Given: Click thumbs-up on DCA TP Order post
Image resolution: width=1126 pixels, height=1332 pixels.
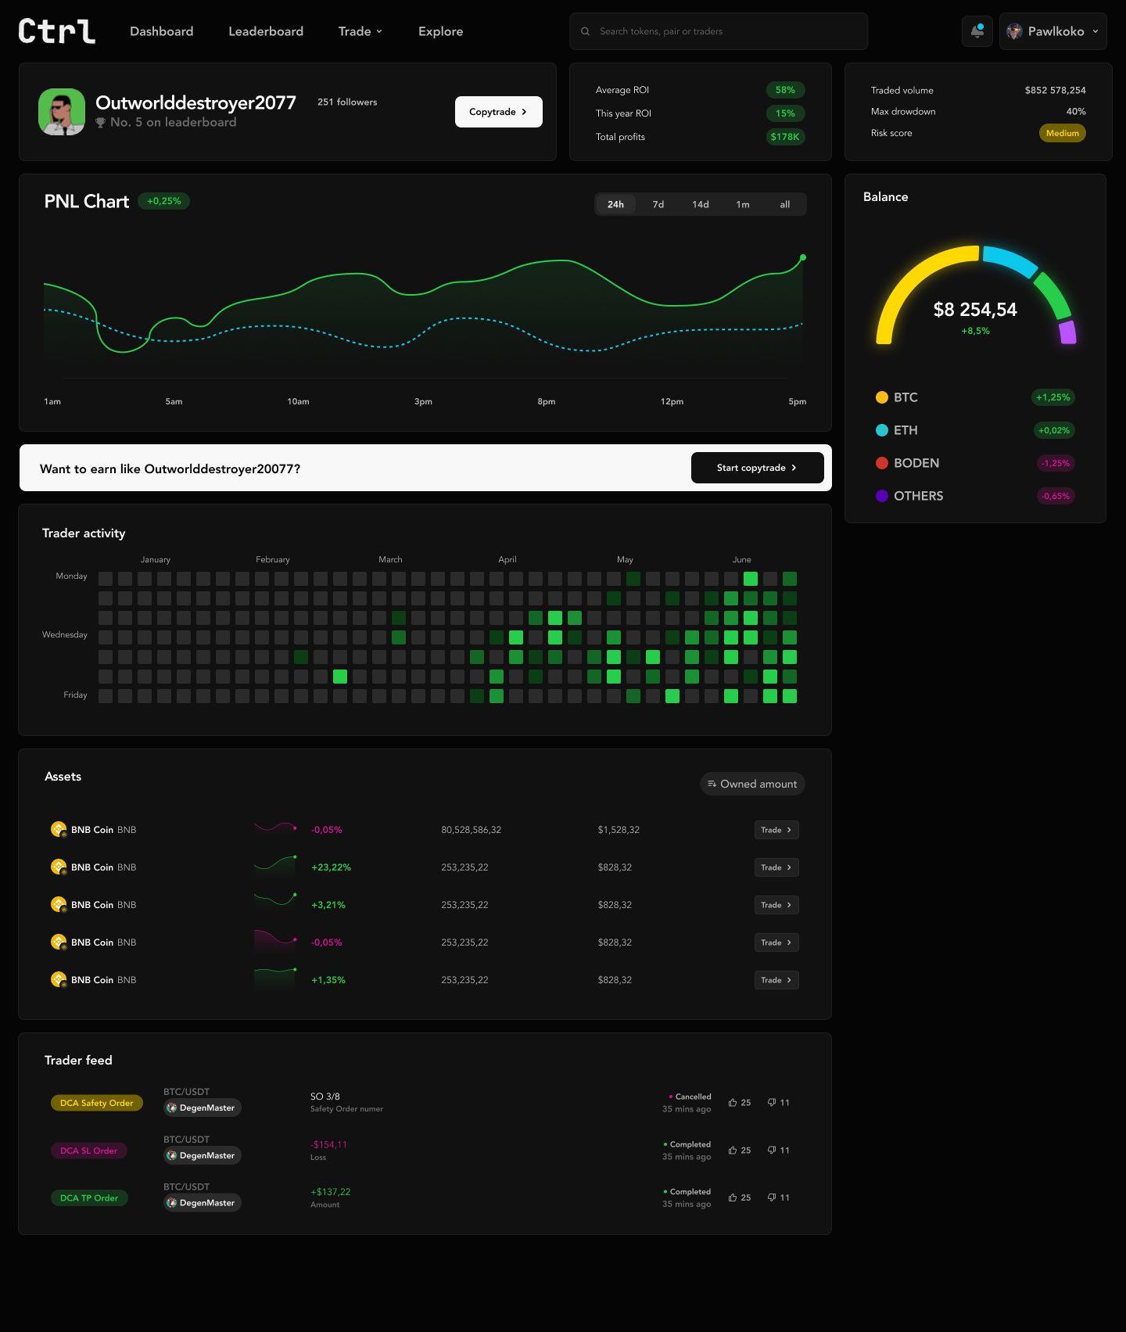Looking at the screenshot, I should click(739, 1198).
